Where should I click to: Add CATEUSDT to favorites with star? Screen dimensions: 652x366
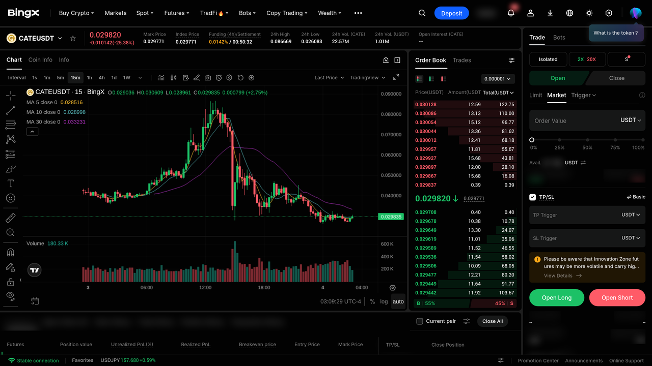click(73, 38)
